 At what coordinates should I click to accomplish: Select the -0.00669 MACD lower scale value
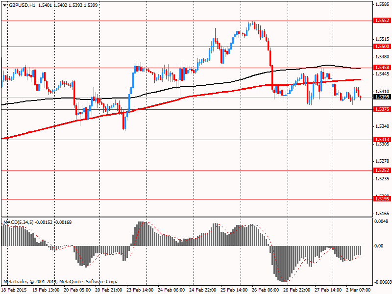tap(382, 282)
